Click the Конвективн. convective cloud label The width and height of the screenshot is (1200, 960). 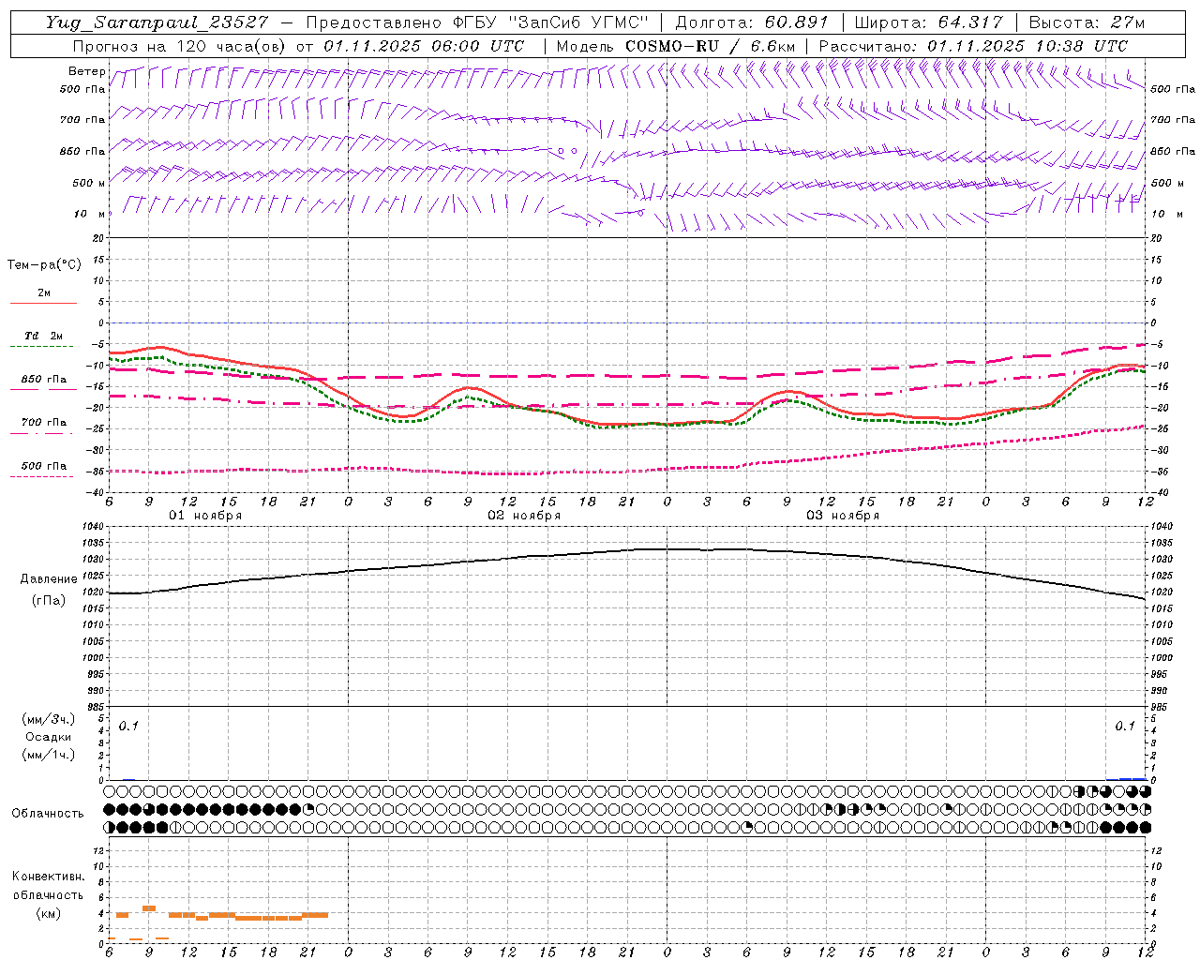coord(48,877)
